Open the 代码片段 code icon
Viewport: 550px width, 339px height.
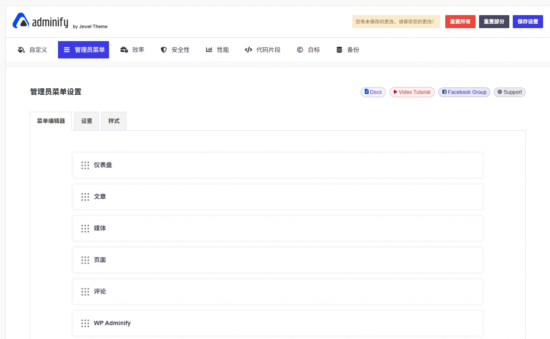tap(248, 50)
